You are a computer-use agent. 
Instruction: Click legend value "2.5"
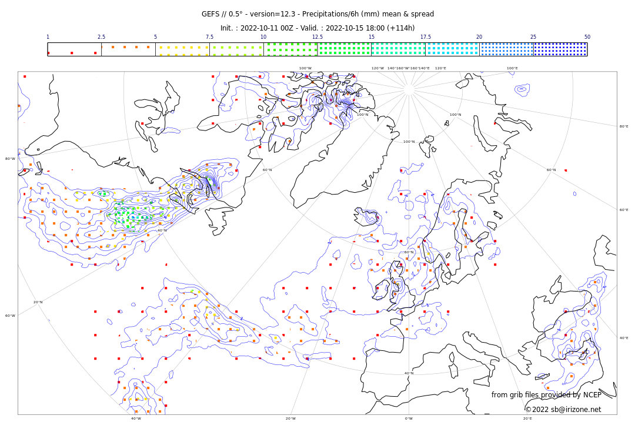101,37
